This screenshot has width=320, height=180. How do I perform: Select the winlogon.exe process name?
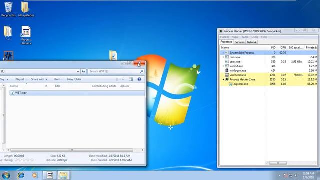click(238, 70)
